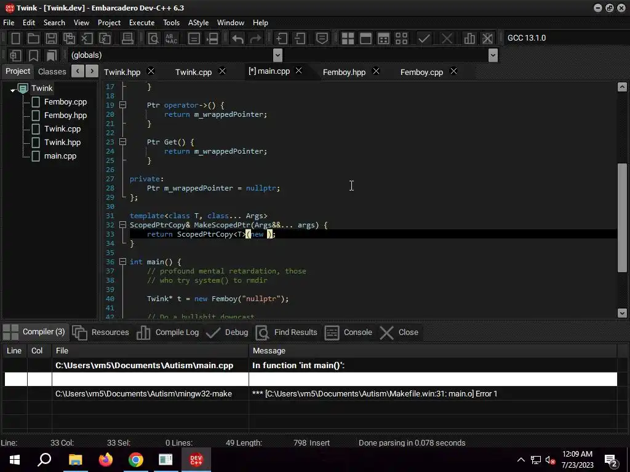This screenshot has width=630, height=472.
Task: Click the right arrow beside Classes tab
Action: click(x=92, y=71)
